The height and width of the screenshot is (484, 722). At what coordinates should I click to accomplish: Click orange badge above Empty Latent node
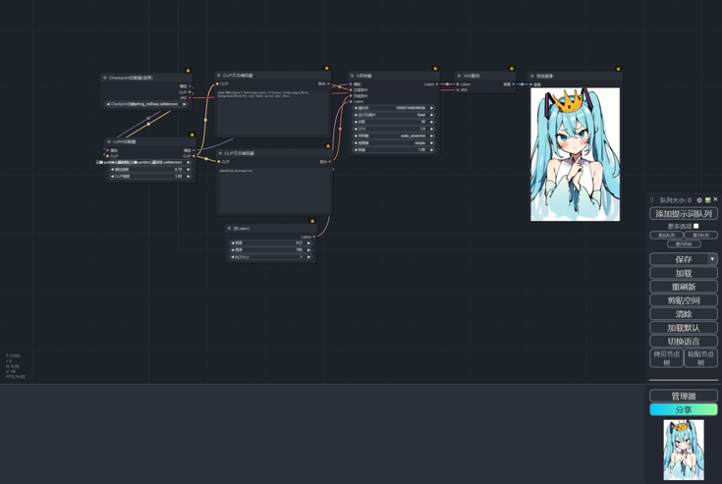point(312,221)
